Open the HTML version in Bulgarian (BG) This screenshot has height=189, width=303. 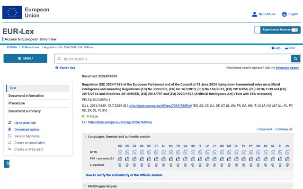tap(120, 152)
